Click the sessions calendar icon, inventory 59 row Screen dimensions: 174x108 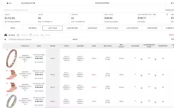point(141,59)
